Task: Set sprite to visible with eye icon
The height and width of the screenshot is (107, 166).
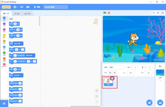Action: coord(110,73)
